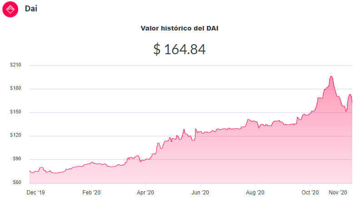
Task: Click the Dai heading text
Action: pos(31,9)
